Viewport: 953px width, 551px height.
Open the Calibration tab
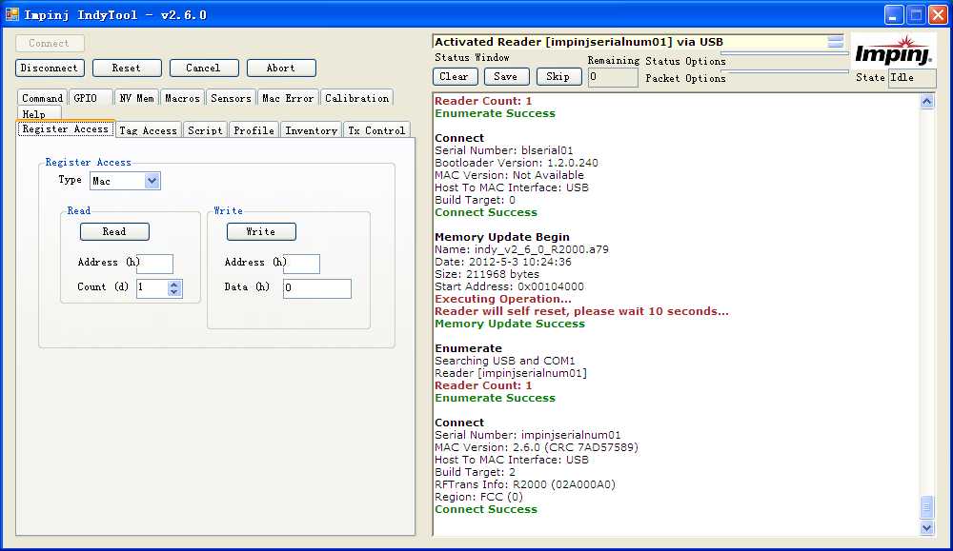356,98
